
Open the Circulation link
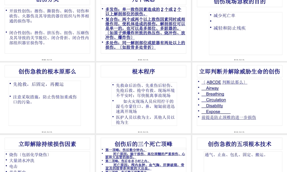216,100
